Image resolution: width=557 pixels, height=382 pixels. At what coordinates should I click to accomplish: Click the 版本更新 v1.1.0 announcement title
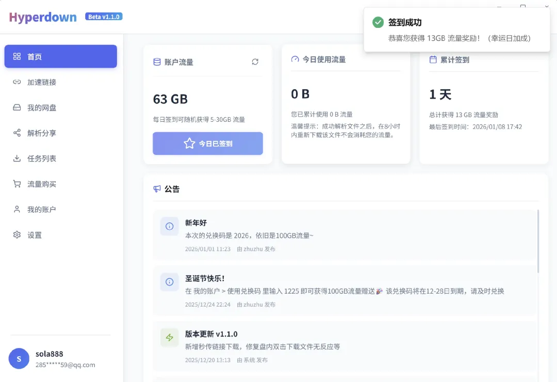coord(211,334)
